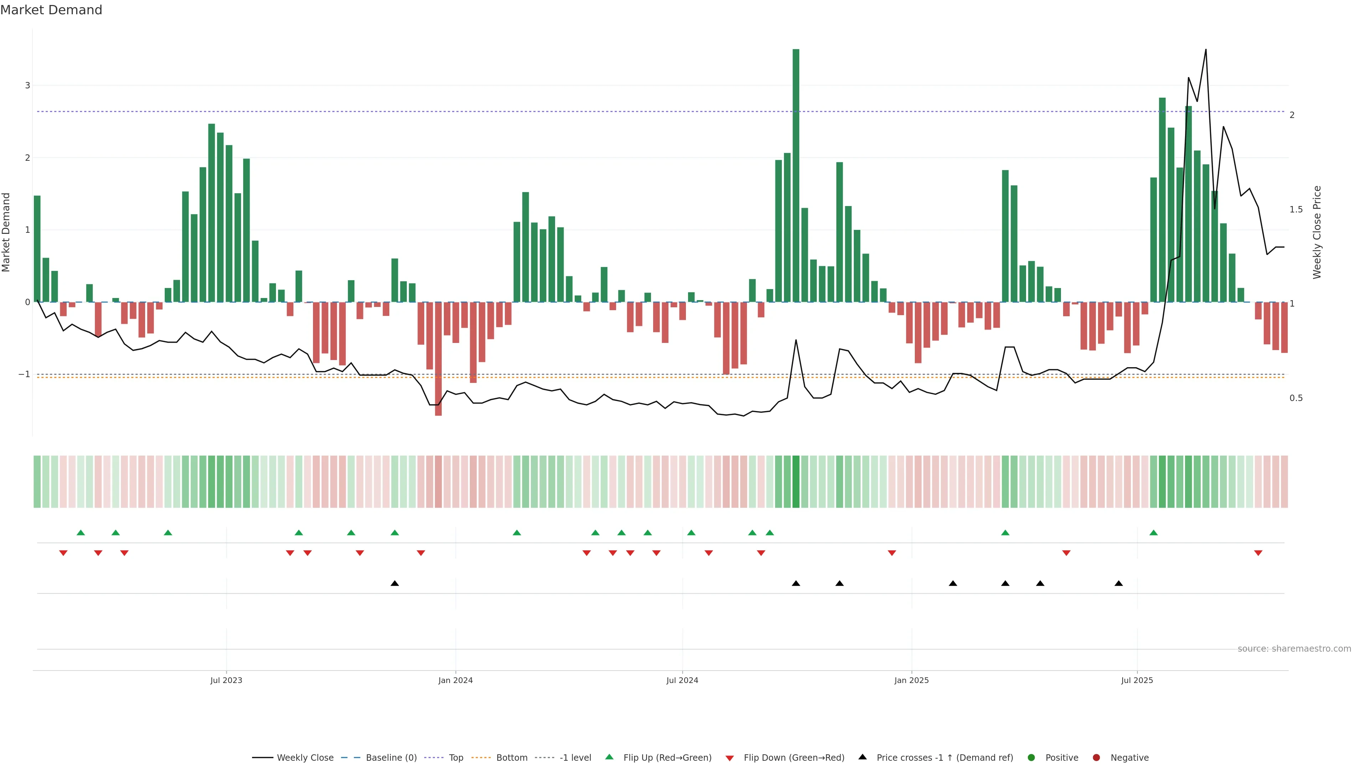Click the -1 level legend entry
Screen dimensions: 1369x770
point(575,758)
